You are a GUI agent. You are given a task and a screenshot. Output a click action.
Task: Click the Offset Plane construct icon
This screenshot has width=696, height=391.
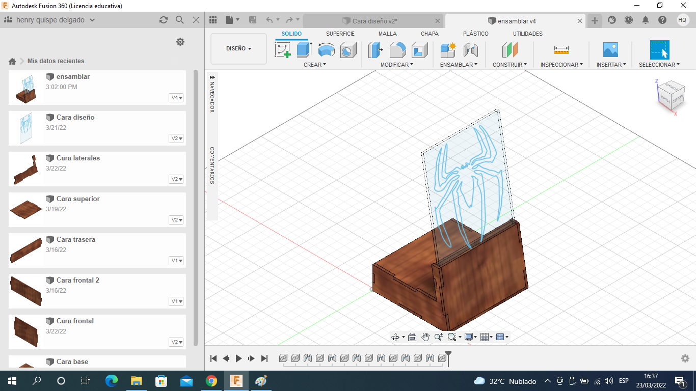coord(510,50)
